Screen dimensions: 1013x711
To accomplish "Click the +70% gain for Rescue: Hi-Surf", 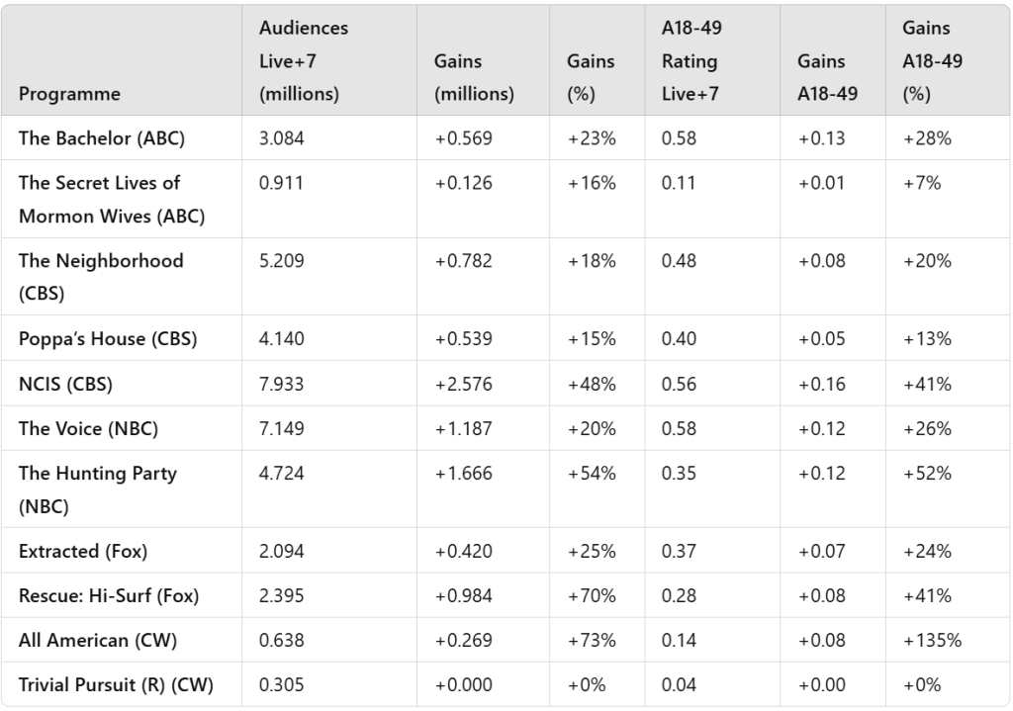I will (x=591, y=595).
